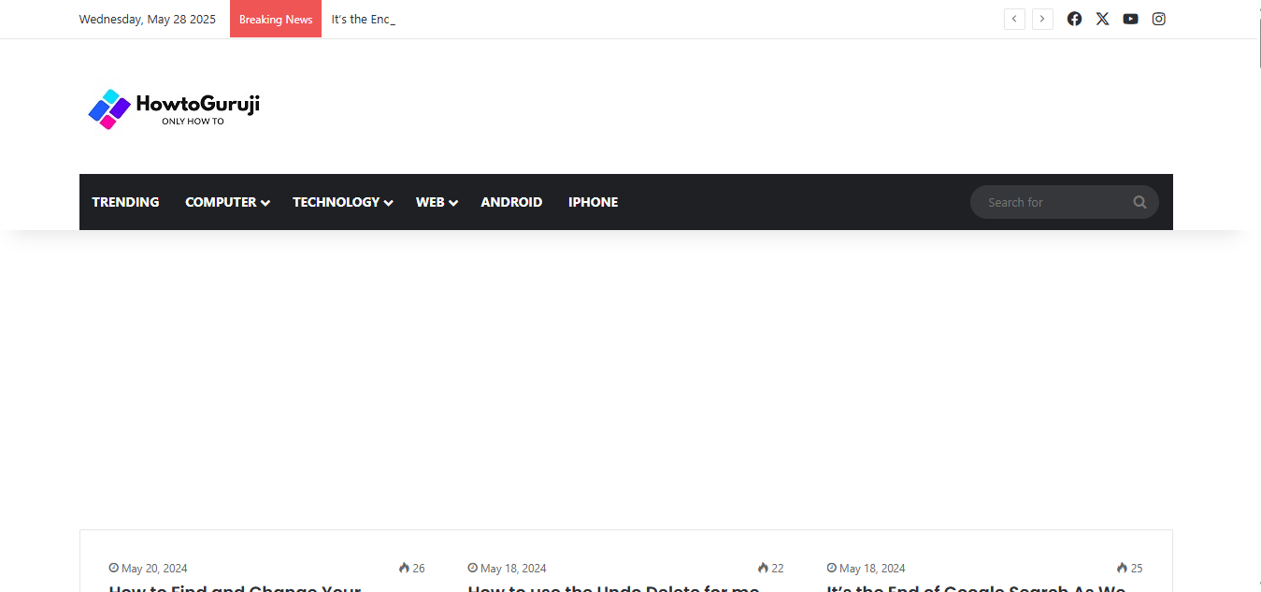Click the search magnifier icon
Viewport: 1261px width, 592px height.
pos(1139,202)
